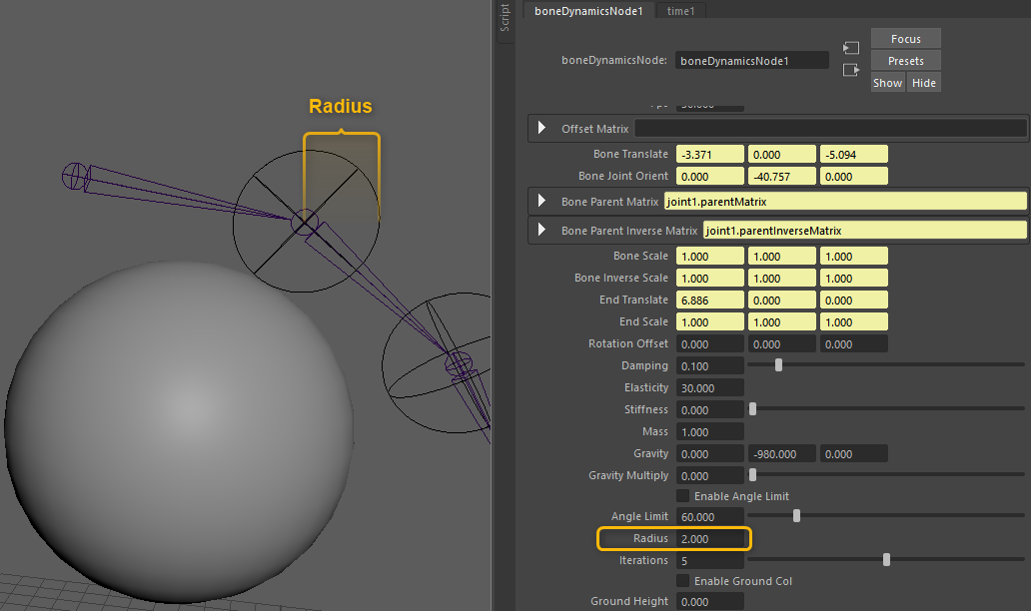Screen dimensions: 1031x611
Task: Toggle the Enable Ground Col checkbox
Action: pyautogui.click(x=683, y=581)
